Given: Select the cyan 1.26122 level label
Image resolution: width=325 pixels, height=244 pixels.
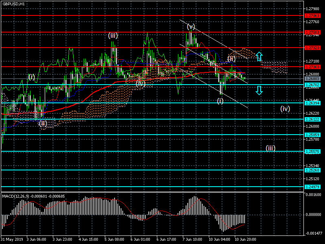Looking at the screenshot, I should (x=312, y=119).
